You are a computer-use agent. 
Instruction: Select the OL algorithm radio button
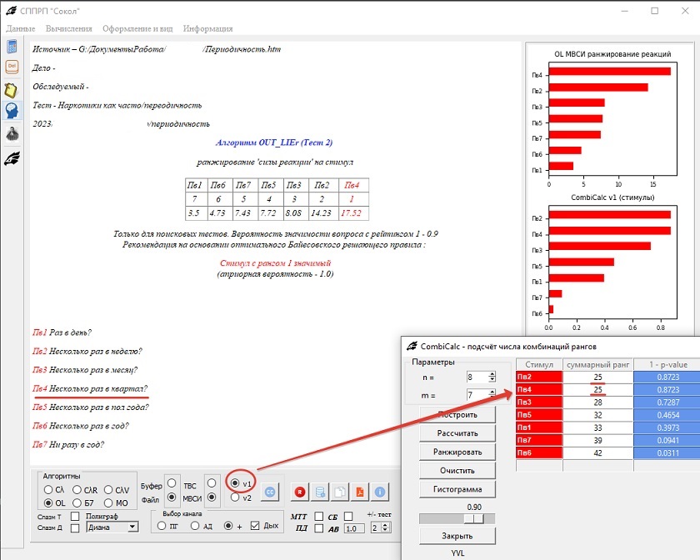click(x=48, y=502)
